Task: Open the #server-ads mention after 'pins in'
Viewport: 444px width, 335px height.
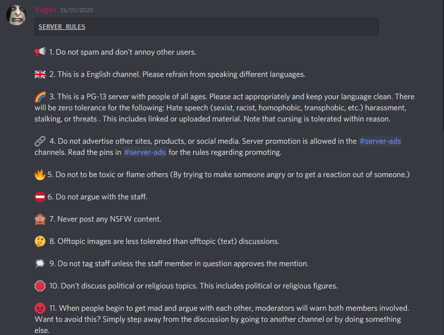Action: (144, 152)
